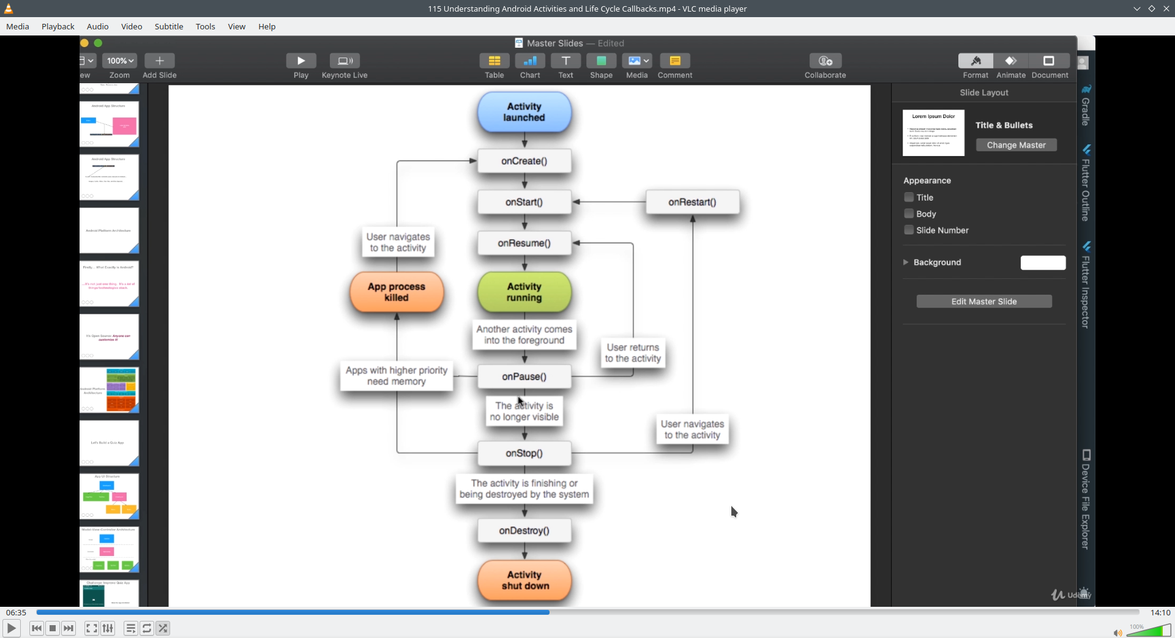The height and width of the screenshot is (638, 1175).
Task: Click the onRestart() box in the diagram
Action: [692, 202]
